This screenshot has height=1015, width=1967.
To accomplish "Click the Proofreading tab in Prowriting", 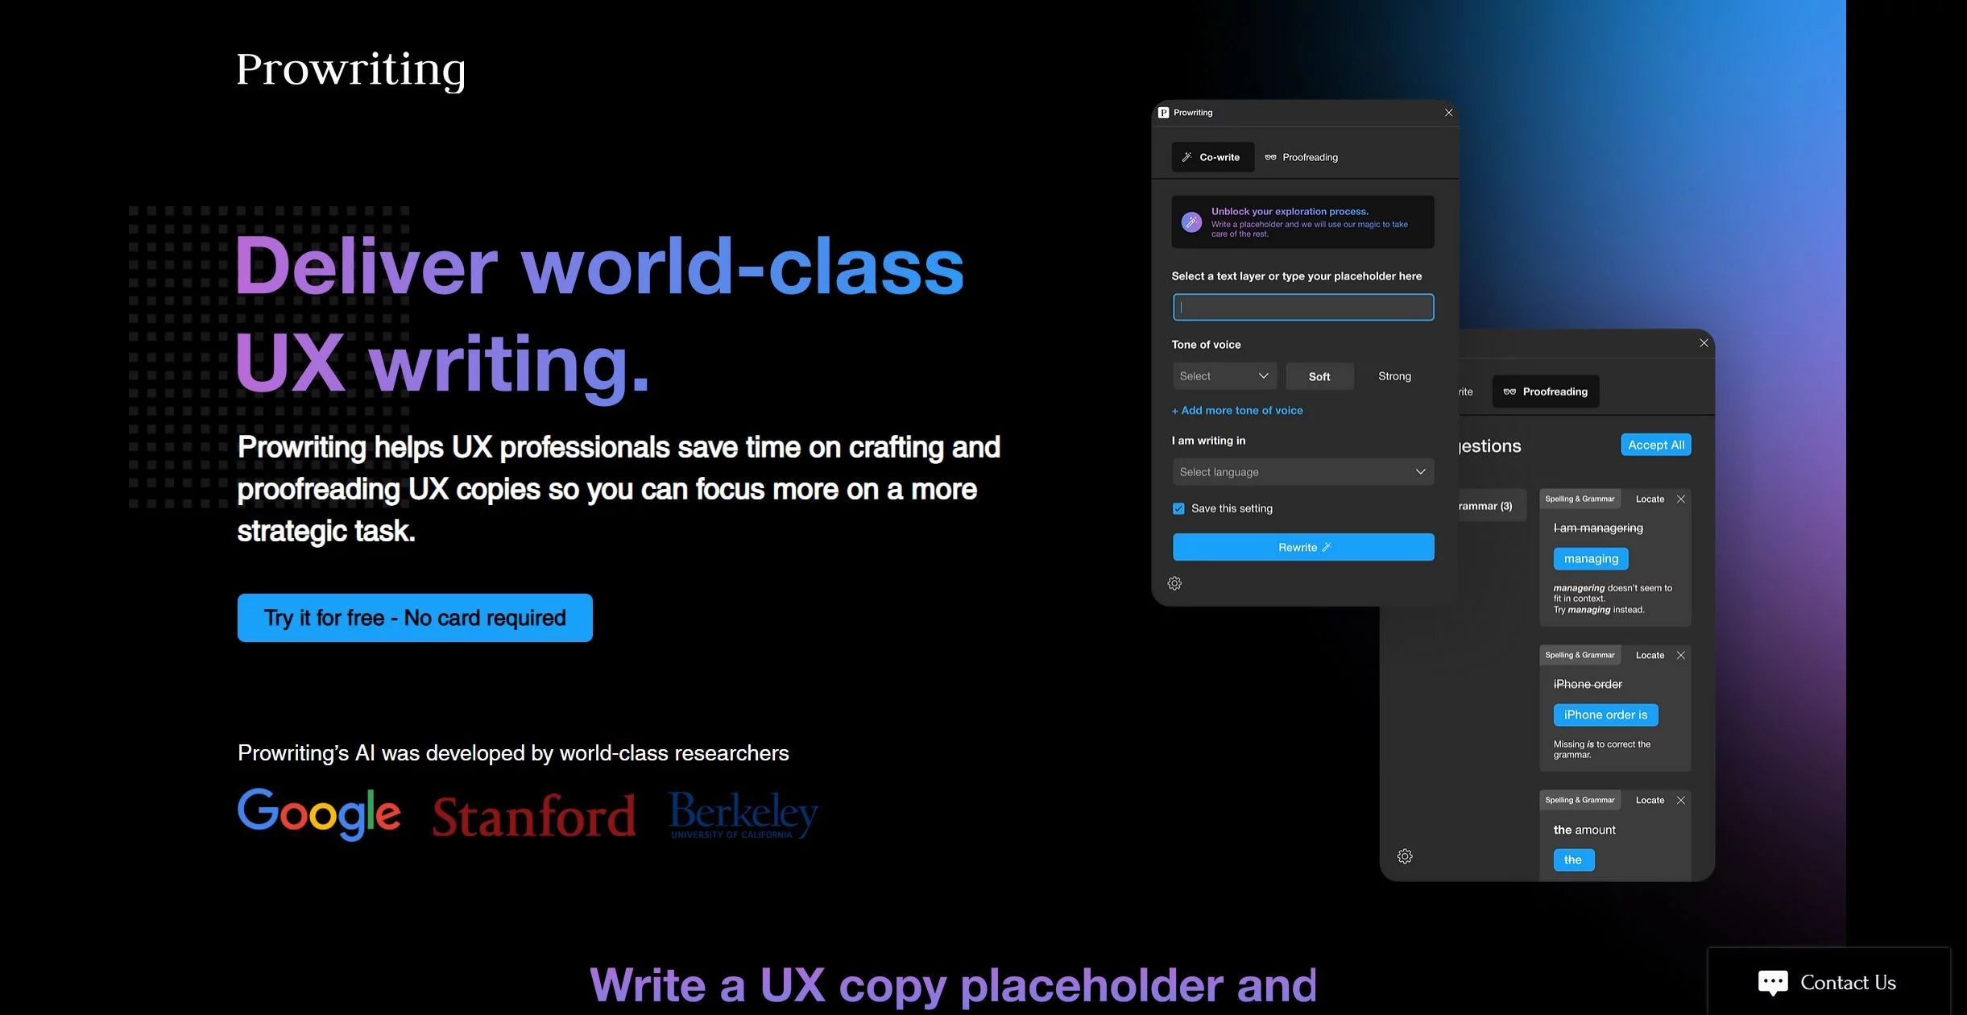I will click(x=1301, y=156).
